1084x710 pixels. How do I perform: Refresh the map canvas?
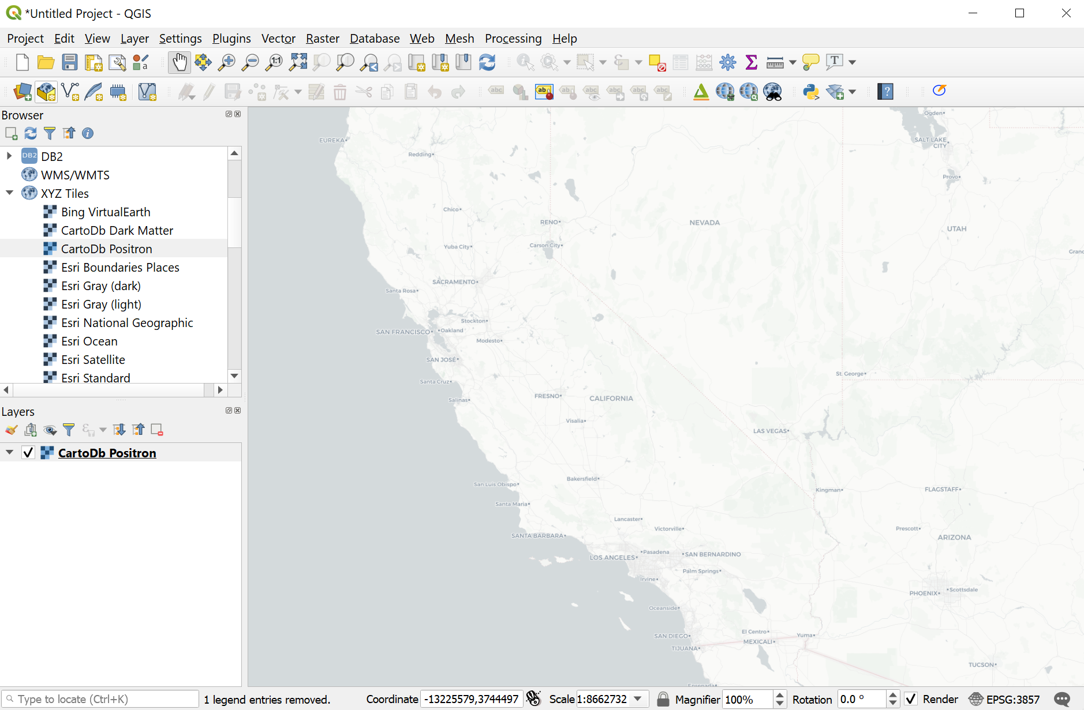487,62
